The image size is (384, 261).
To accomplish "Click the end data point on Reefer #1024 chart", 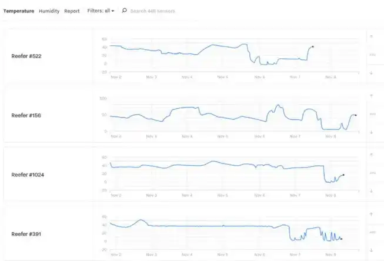I will point(343,175).
